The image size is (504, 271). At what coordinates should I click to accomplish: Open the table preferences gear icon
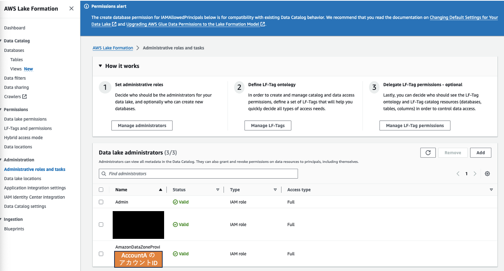point(488,173)
